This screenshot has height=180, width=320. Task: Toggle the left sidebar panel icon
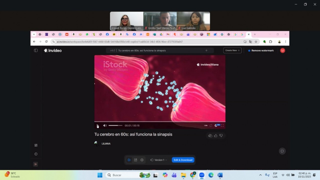36,50
